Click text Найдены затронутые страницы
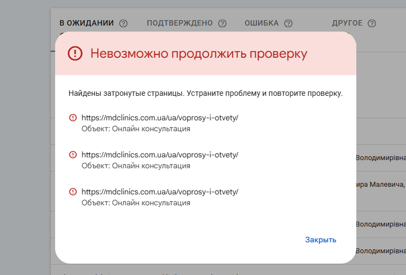The height and width of the screenshot is (275, 406). pyautogui.click(x=127, y=93)
